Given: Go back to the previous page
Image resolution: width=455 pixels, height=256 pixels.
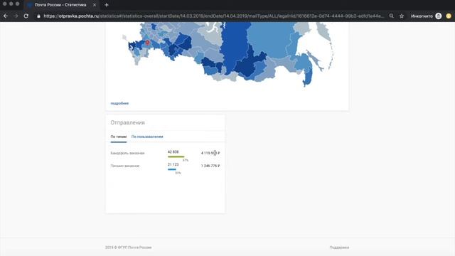Looking at the screenshot, I should click(x=6, y=16).
